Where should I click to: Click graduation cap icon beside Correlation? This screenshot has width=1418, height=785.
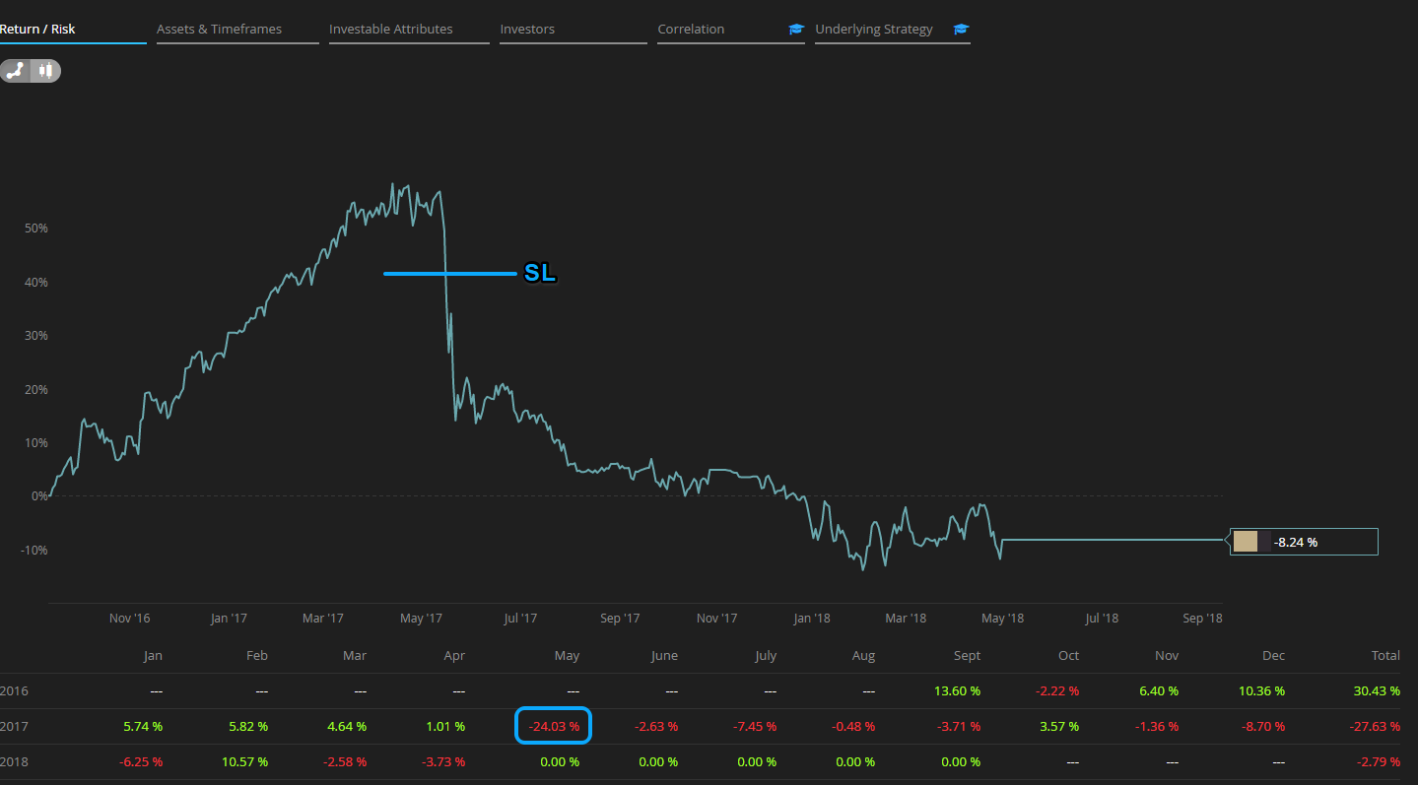(x=796, y=30)
